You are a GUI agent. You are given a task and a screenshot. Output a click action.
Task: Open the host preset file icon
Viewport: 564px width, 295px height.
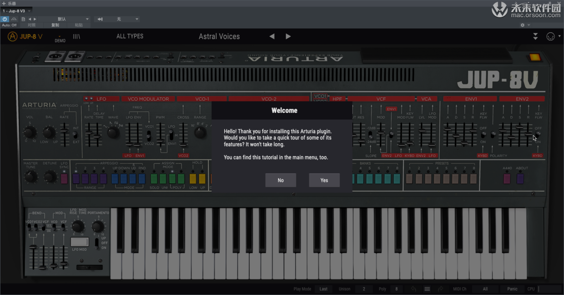pyautogui.click(x=23, y=19)
